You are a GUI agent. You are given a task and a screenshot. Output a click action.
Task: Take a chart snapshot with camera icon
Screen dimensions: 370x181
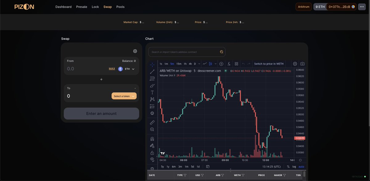click(302, 64)
